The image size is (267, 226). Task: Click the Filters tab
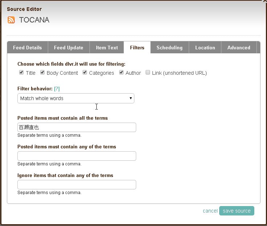tap(137, 48)
